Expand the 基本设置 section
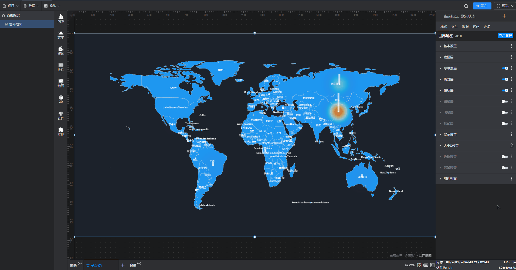The image size is (516, 270). pos(450,46)
